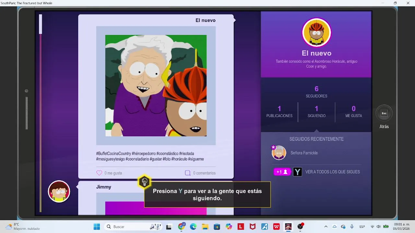The image size is (415, 233).
Task: Open Jimmy's pink post image
Action: coord(156,208)
